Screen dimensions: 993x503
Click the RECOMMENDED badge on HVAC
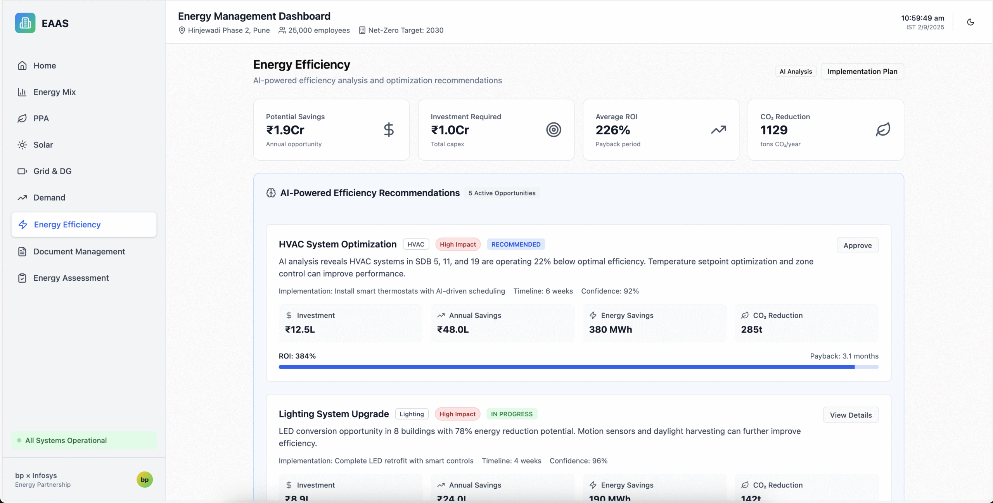pyautogui.click(x=516, y=244)
